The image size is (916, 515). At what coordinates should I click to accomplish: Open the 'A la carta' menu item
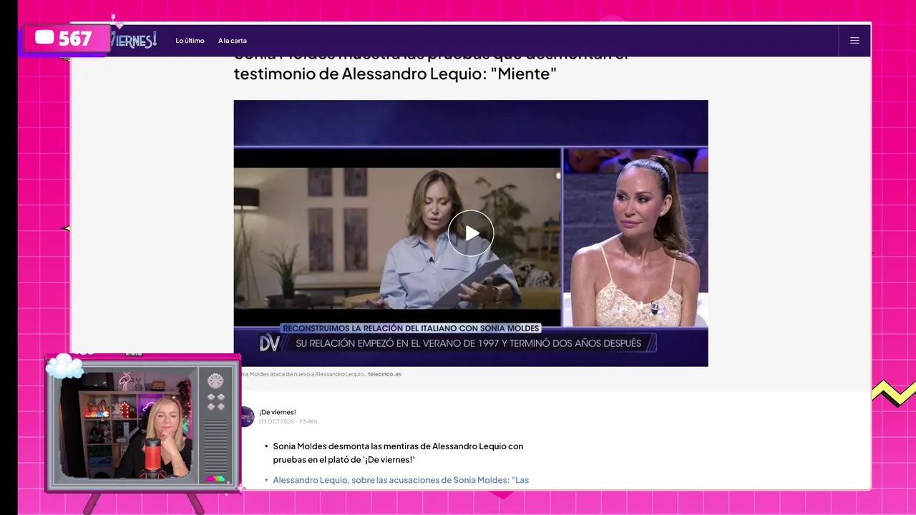click(x=233, y=41)
